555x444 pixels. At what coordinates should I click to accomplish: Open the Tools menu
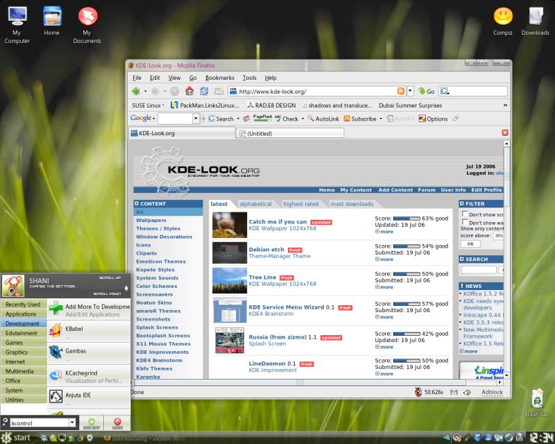[249, 78]
